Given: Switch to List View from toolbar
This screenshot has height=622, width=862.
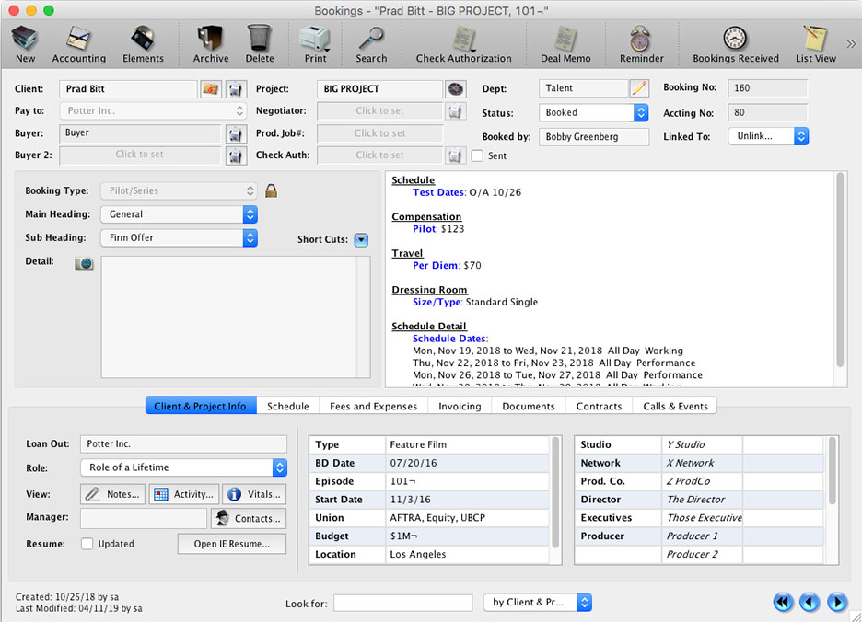Looking at the screenshot, I should pos(815,44).
